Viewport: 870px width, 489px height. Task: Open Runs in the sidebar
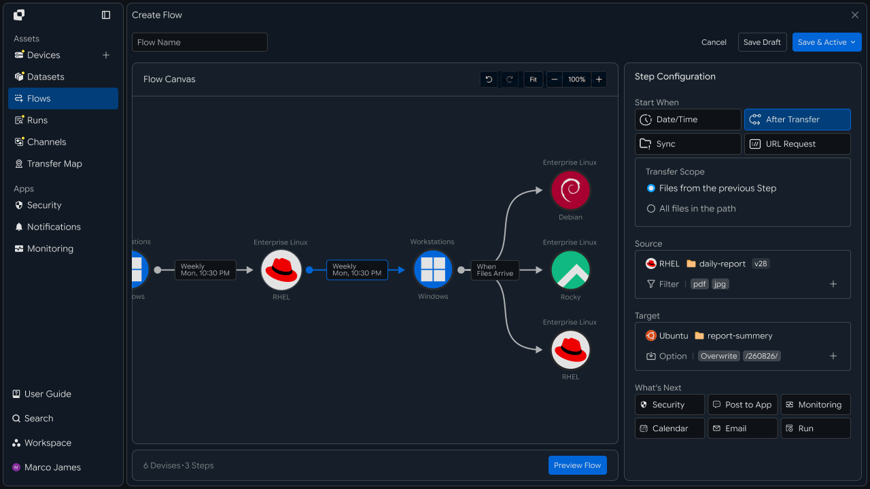(63, 120)
